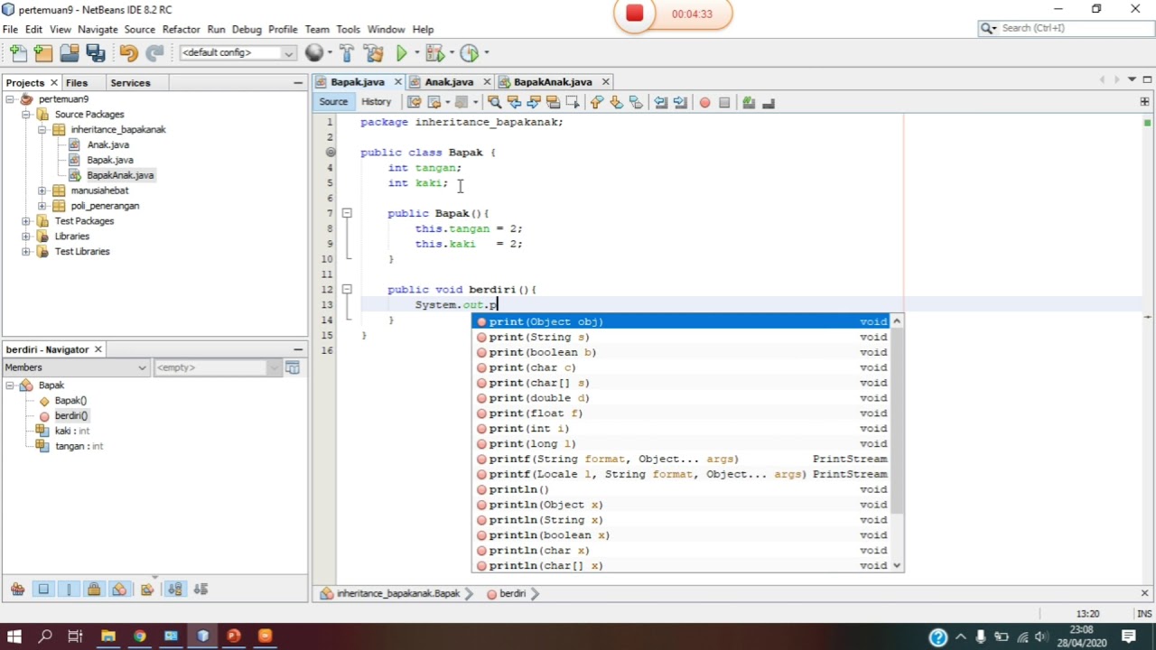
Task: Click the red Start Macro Recording icon
Action: click(704, 102)
